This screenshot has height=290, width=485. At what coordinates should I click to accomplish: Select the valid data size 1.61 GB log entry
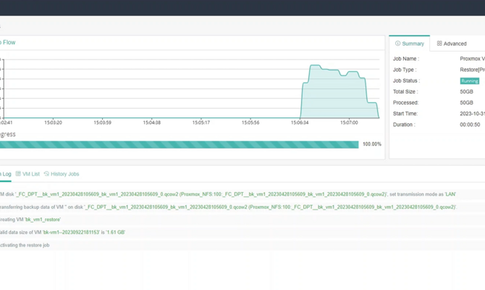[x=62, y=233]
